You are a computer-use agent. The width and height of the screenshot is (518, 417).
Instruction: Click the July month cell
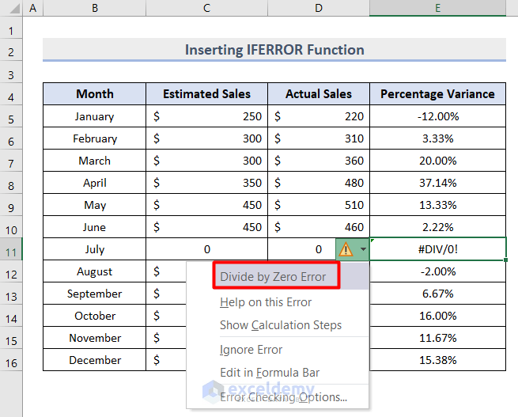coord(94,249)
